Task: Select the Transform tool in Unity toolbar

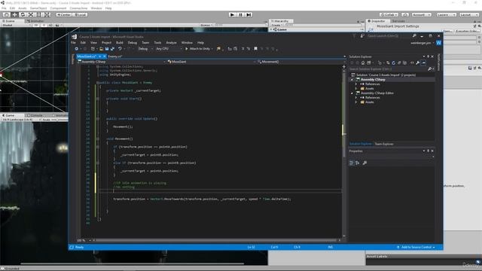Action: point(47,14)
